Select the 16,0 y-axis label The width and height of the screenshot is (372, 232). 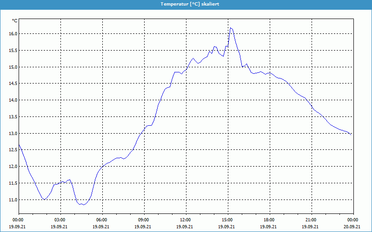pyautogui.click(x=12, y=34)
